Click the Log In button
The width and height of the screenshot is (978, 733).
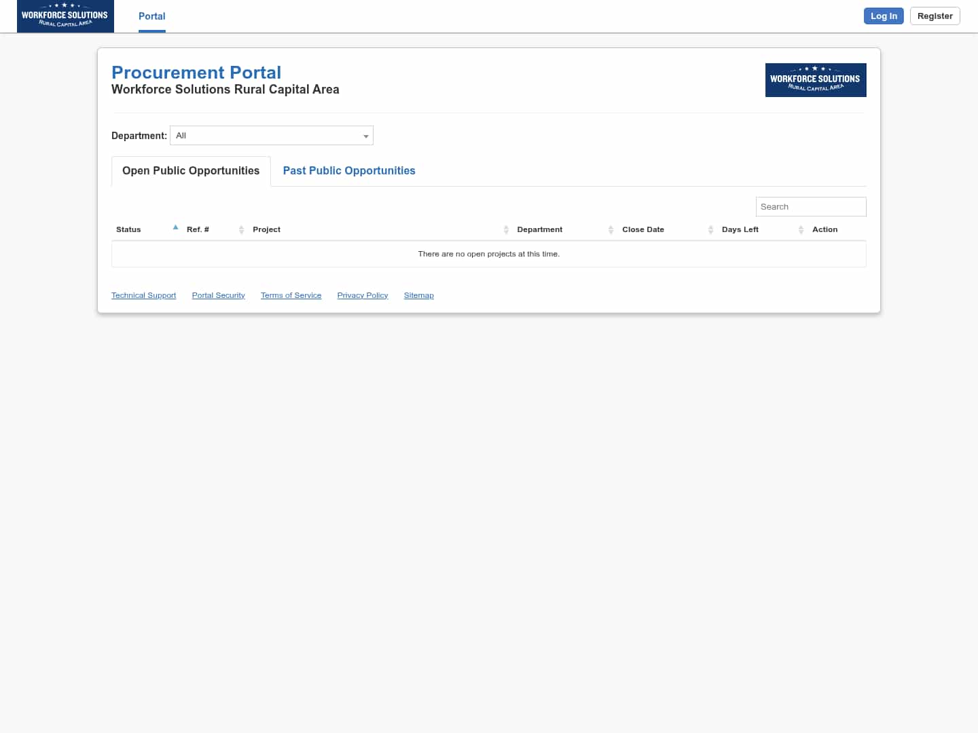(x=884, y=16)
